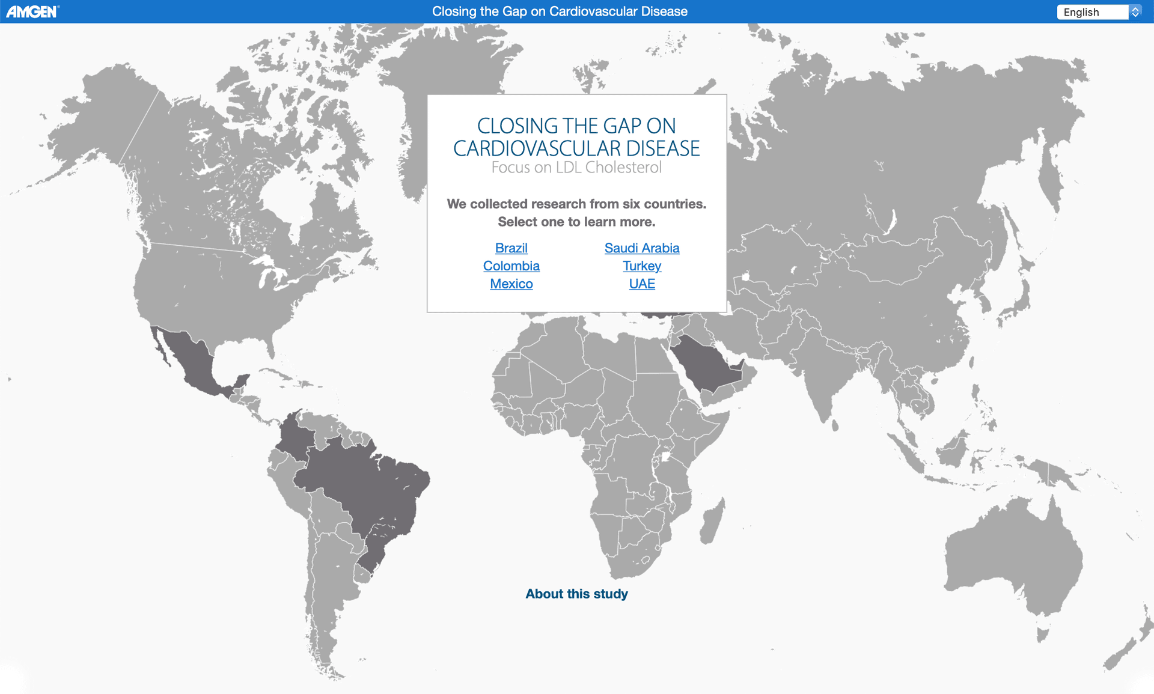Click the Focus on LDL Cholesterol subtitle
The image size is (1154, 694).
click(576, 168)
